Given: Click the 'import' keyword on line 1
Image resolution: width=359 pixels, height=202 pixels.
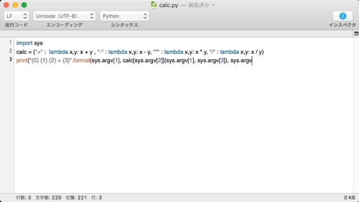Looking at the screenshot, I should pos(24,43).
